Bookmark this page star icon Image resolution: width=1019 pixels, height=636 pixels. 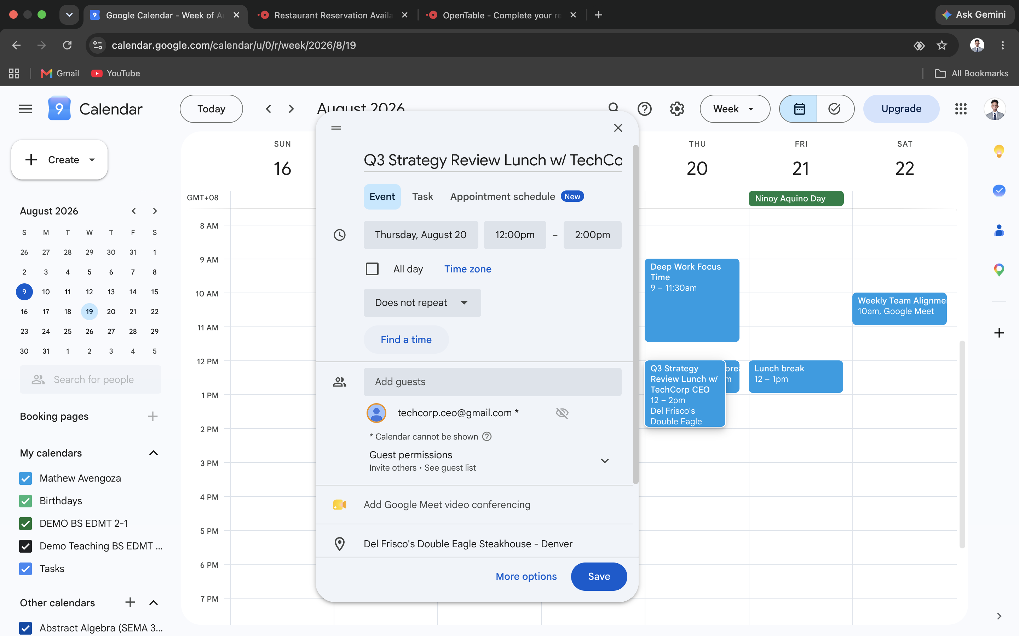tap(942, 46)
